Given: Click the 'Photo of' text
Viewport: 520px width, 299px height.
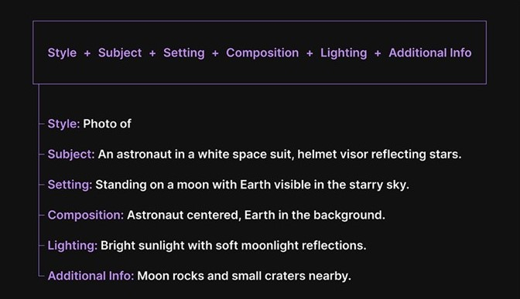Looking at the screenshot, I should click(x=107, y=124).
